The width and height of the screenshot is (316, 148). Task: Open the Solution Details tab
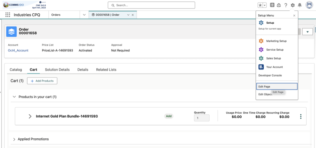click(57, 70)
